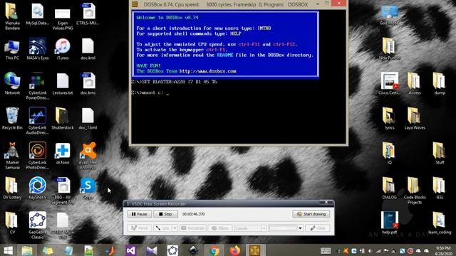The width and height of the screenshot is (456, 256).
Task: Select the Skype desktop shortcut
Action: pos(88,188)
